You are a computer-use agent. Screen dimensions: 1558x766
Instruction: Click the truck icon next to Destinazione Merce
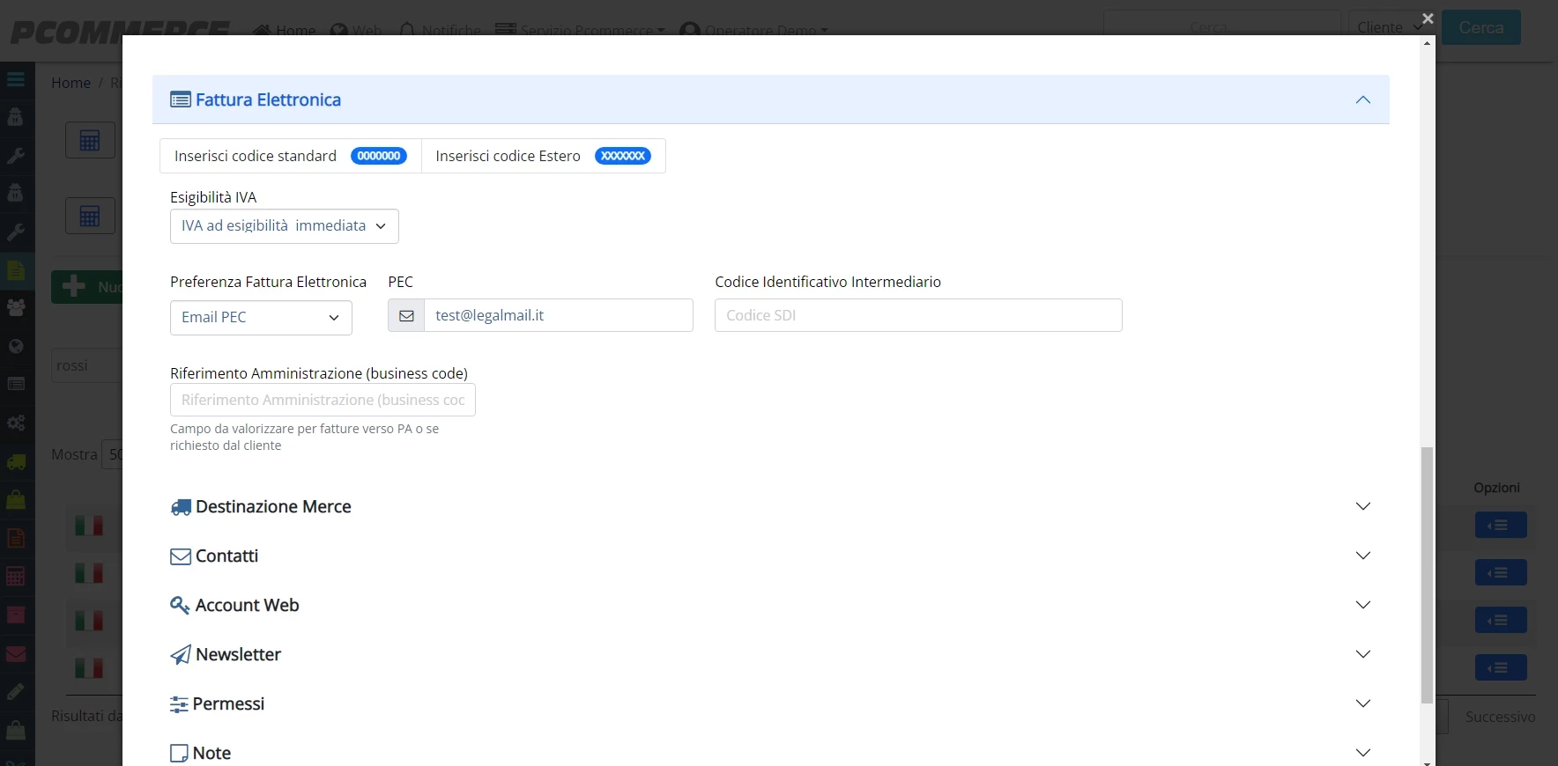181,507
